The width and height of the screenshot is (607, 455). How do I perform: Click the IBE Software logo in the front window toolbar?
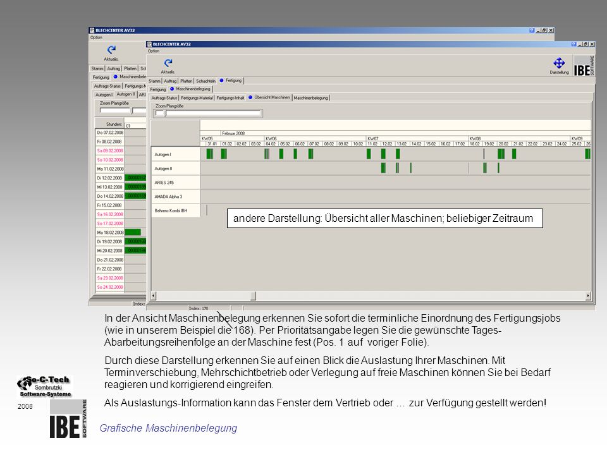pyautogui.click(x=584, y=66)
